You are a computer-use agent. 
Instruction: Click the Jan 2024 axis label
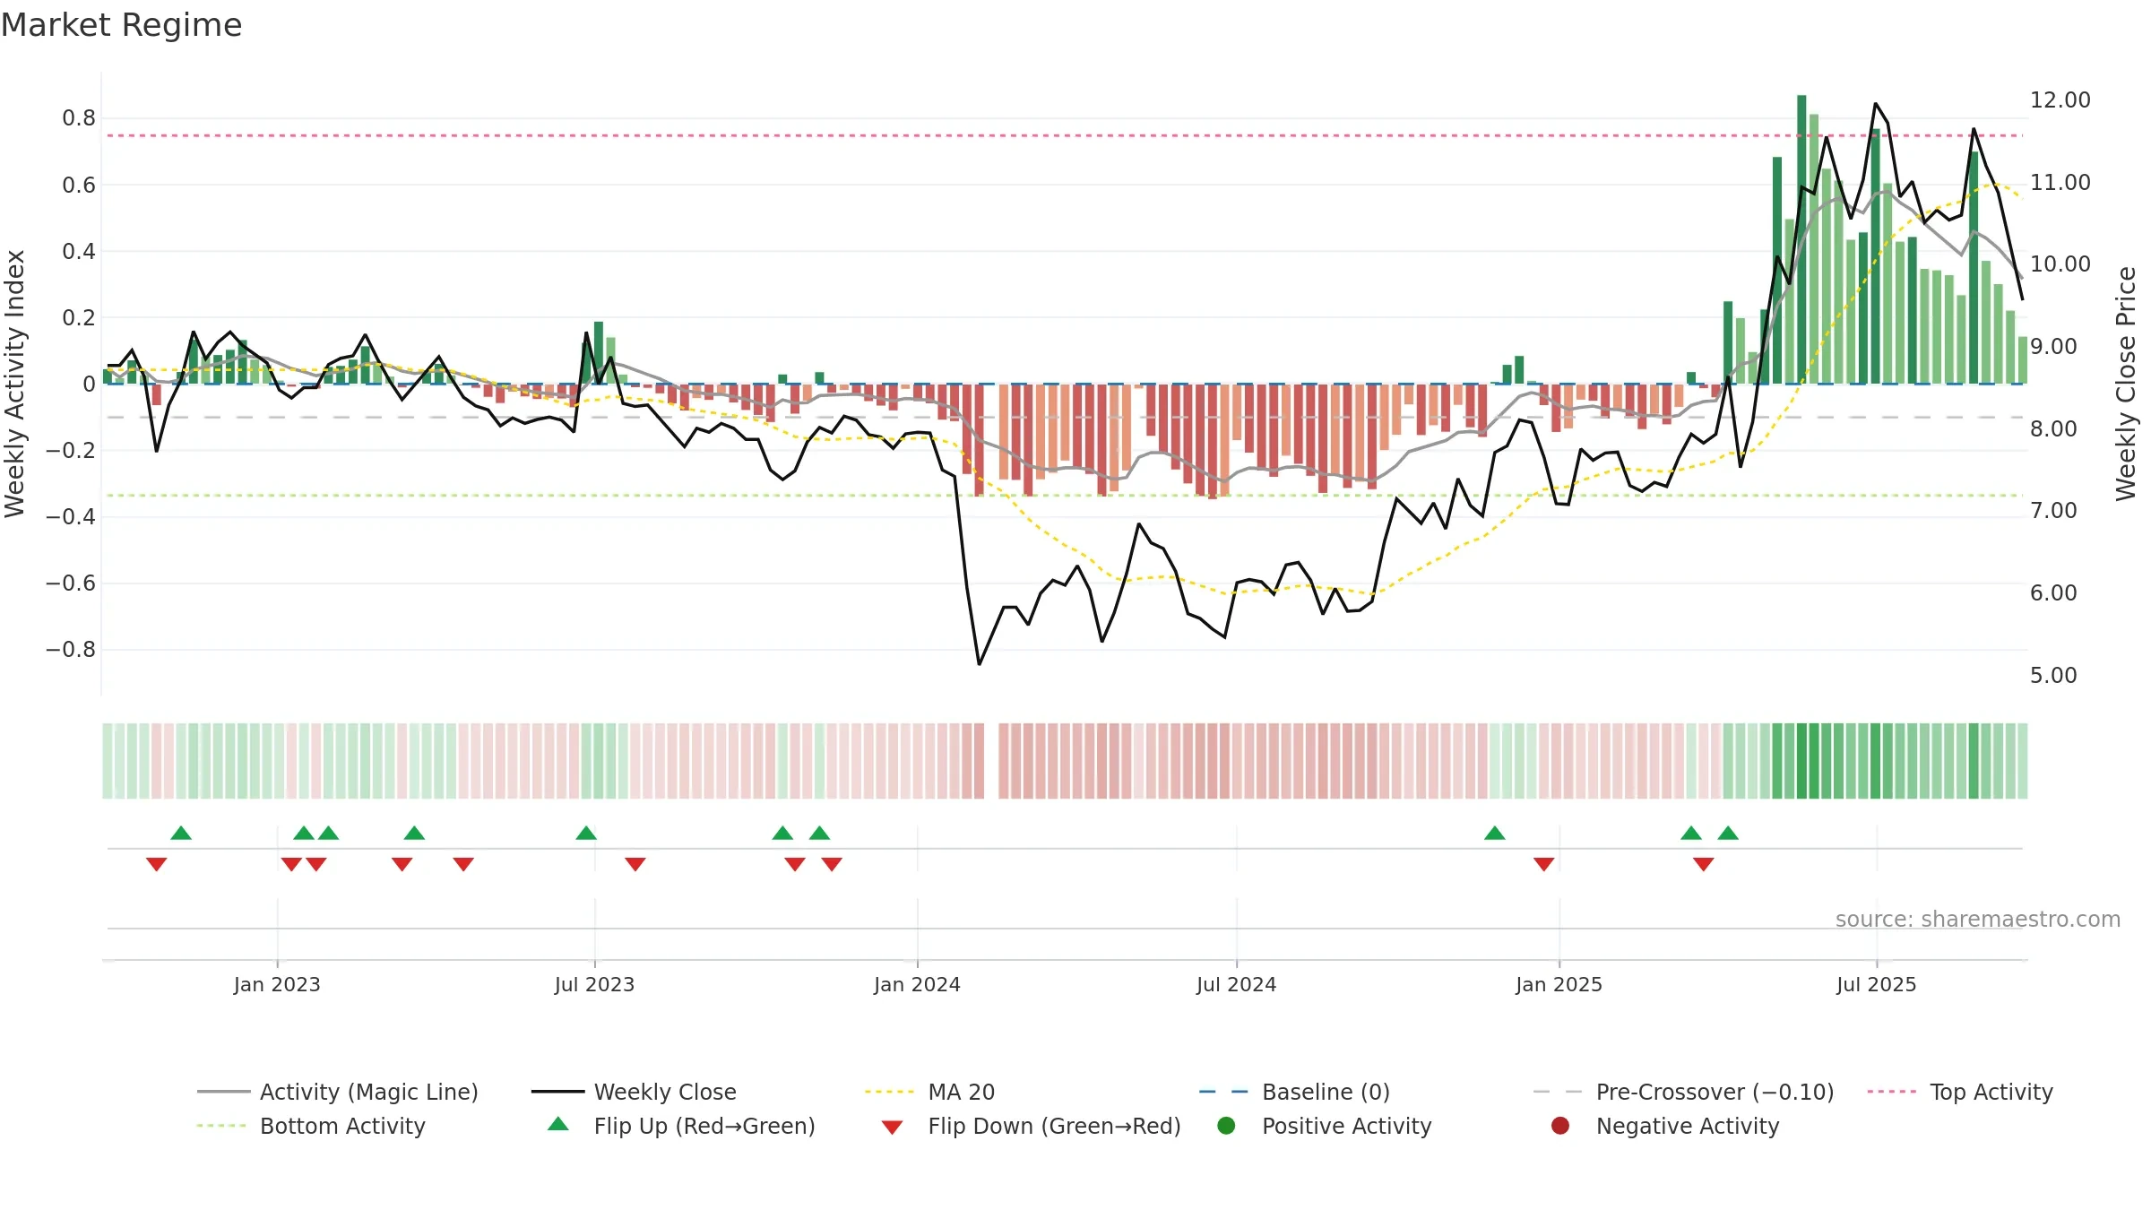pos(917,984)
